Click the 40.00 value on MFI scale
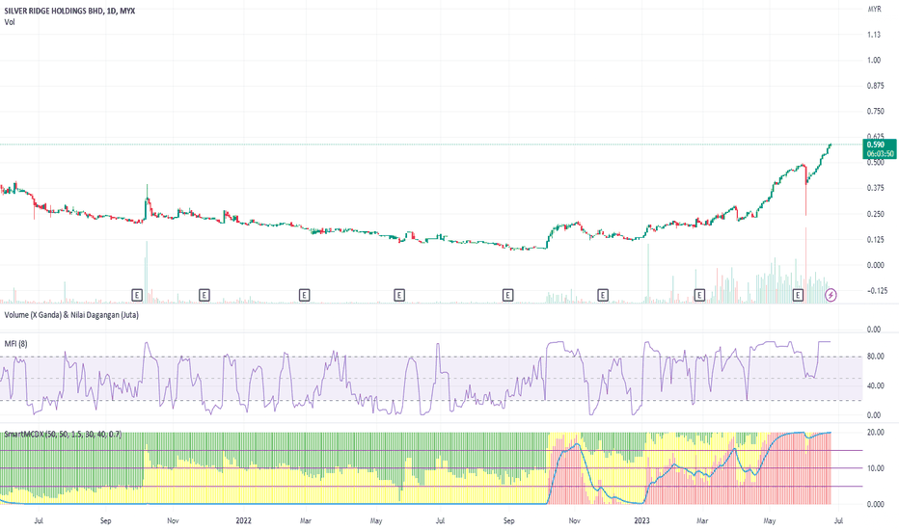The image size is (899, 530). (876, 385)
